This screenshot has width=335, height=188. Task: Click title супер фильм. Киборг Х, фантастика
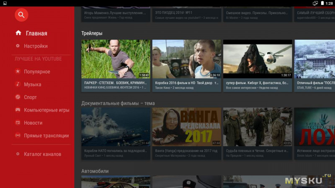click(257, 83)
